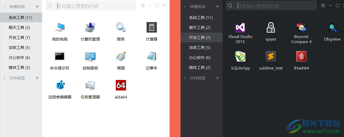Screen dimensions: 344x137
Task: Open the 控制面板 icon
Action: coord(90,56)
